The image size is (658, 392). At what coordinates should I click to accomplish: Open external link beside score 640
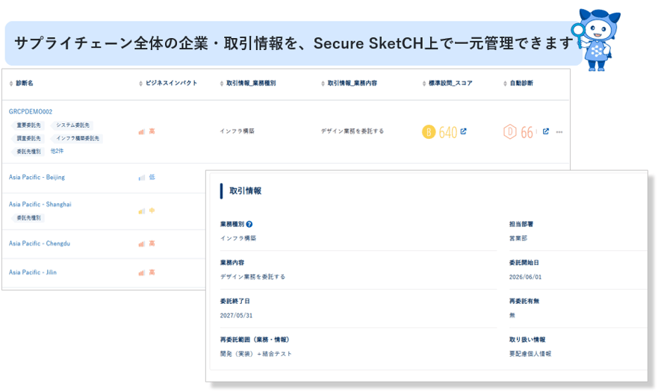[x=463, y=131]
